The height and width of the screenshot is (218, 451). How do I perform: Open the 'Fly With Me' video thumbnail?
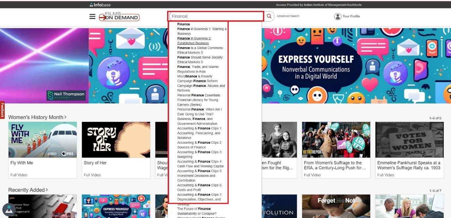(x=43, y=140)
